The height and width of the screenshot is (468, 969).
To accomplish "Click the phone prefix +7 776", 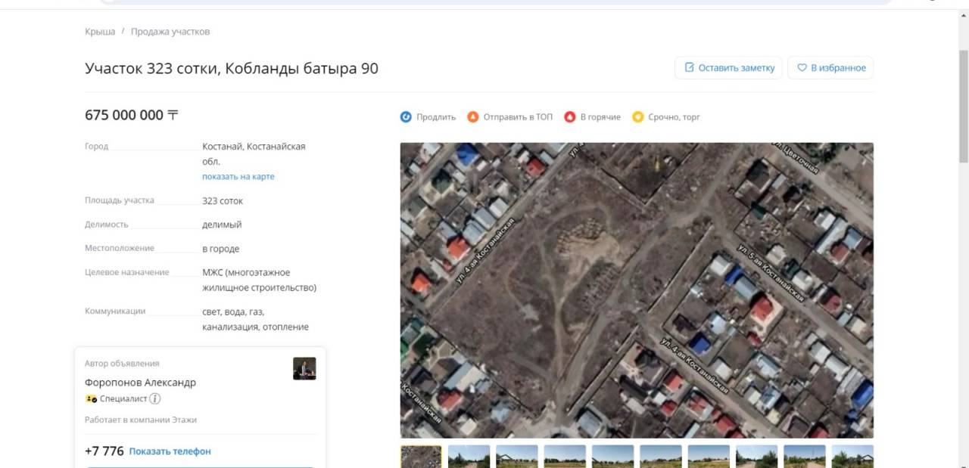I will tap(104, 451).
